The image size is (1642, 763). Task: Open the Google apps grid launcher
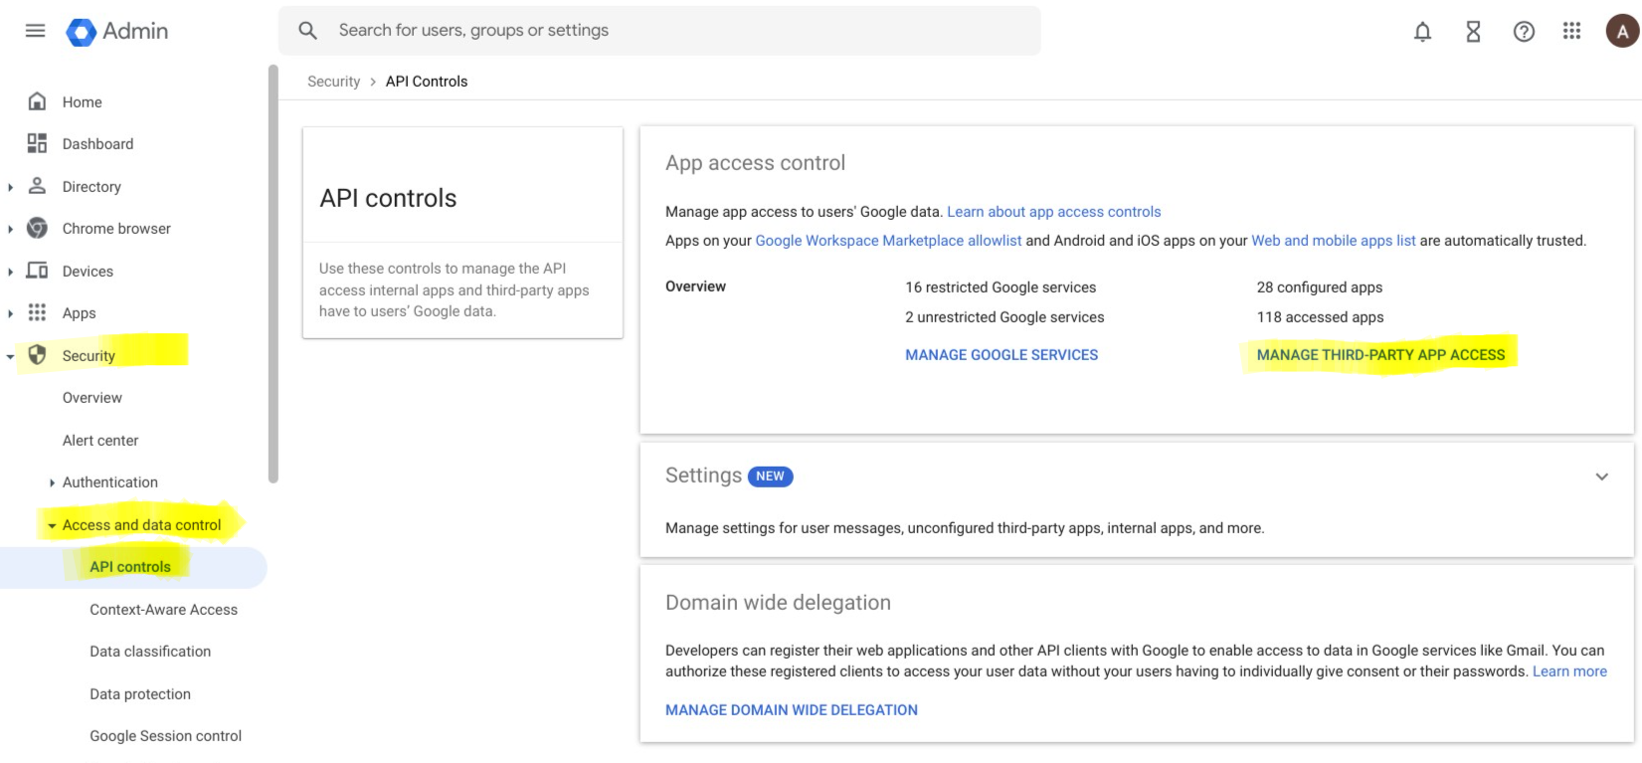click(1571, 31)
